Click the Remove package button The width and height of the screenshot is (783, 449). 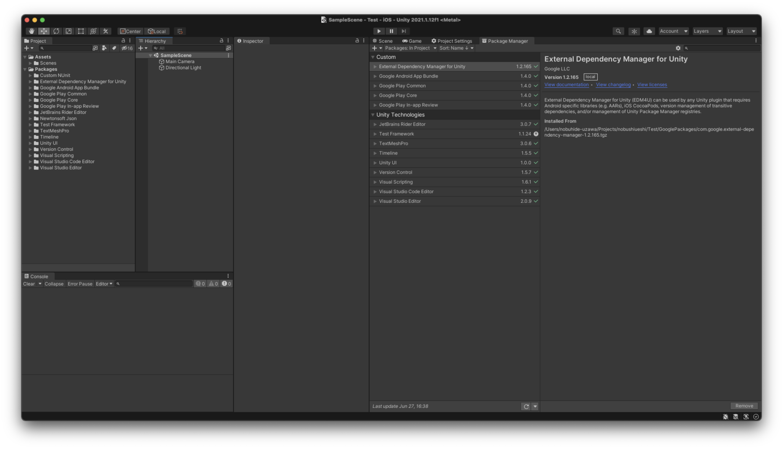click(x=744, y=406)
